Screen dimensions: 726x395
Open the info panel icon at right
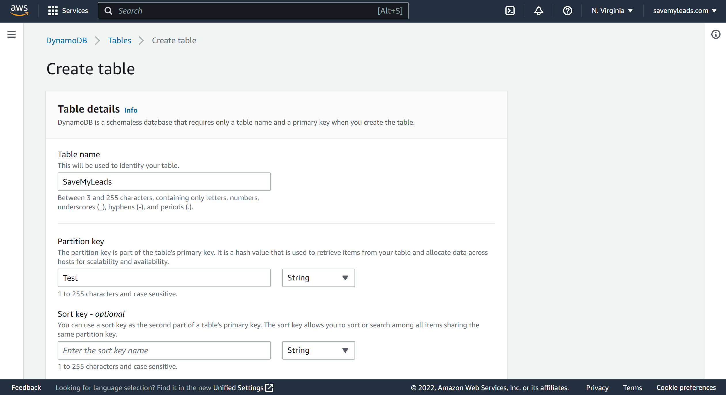pyautogui.click(x=716, y=34)
